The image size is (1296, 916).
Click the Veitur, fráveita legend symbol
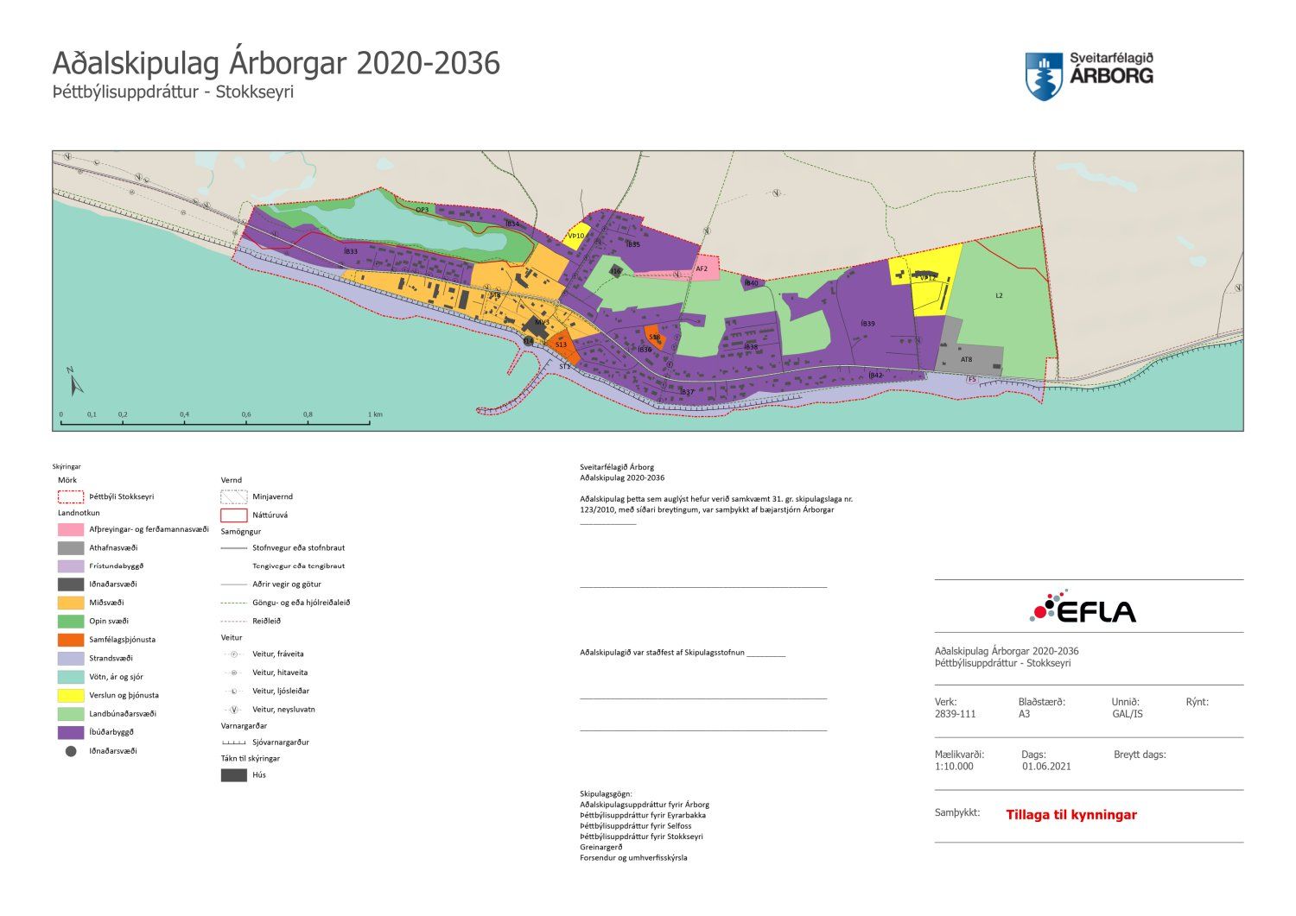pos(234,654)
